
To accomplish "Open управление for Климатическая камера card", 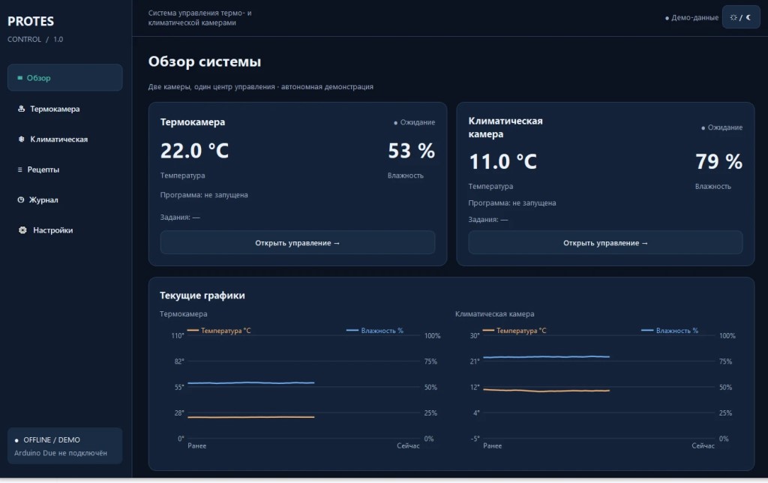I will pos(605,242).
